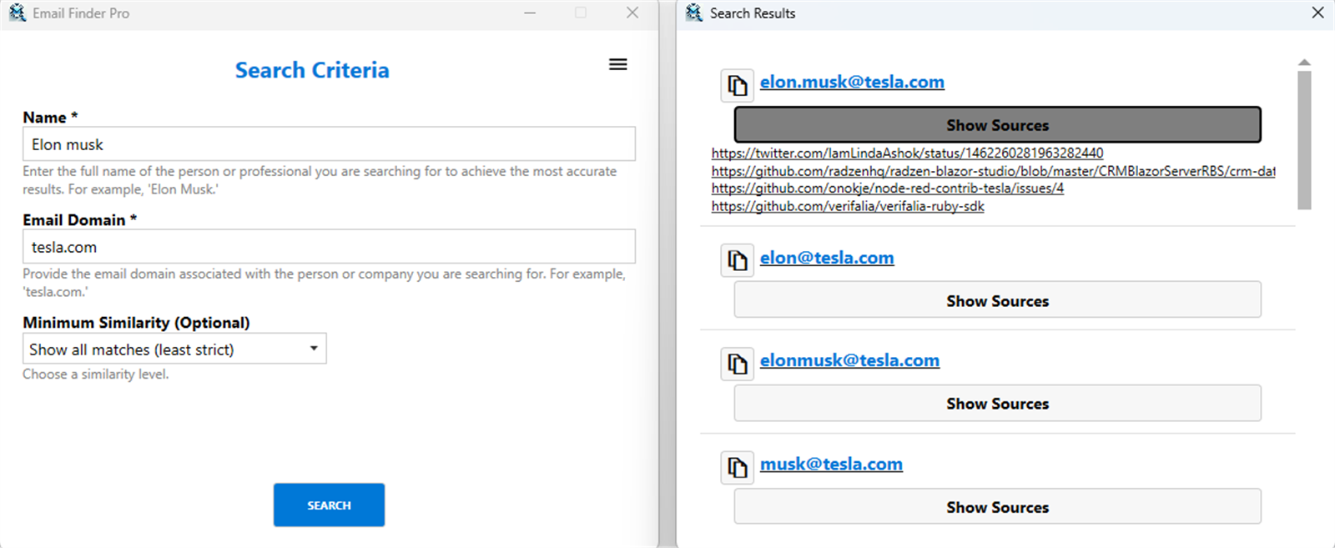Click the scrollbar up arrow in Search Results

click(1304, 63)
